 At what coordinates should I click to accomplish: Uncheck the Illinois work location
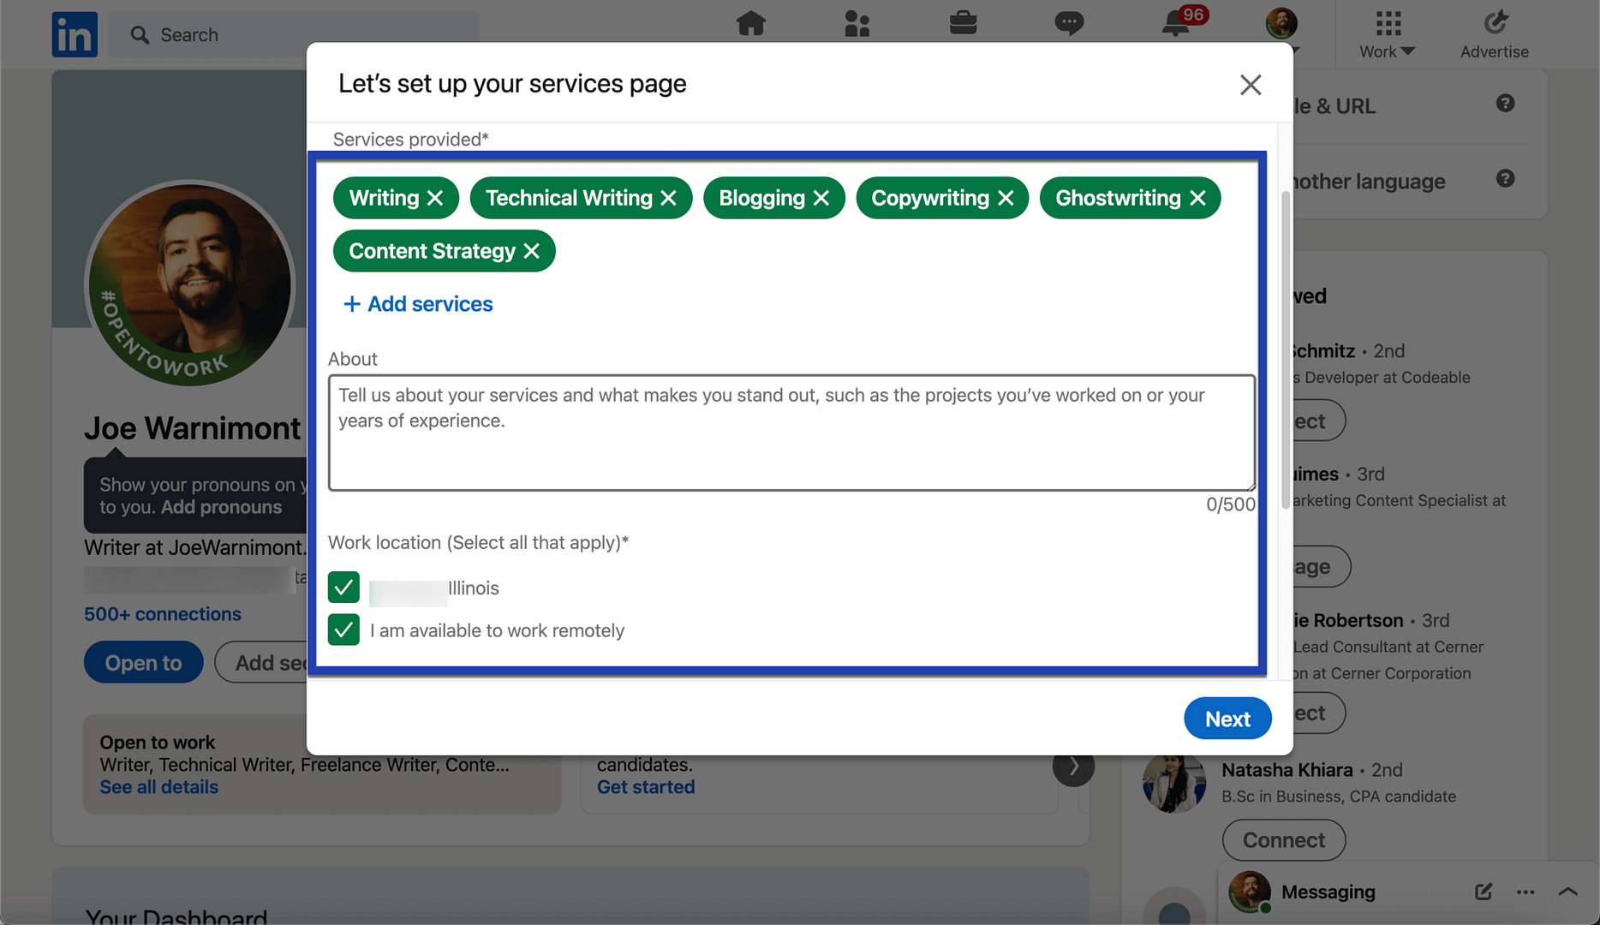(x=343, y=588)
